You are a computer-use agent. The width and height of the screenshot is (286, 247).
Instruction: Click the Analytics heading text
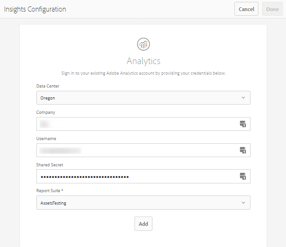pos(143,61)
